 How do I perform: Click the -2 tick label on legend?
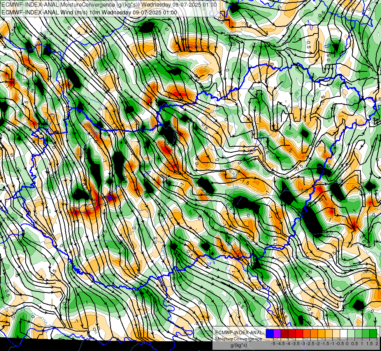(x=318, y=344)
